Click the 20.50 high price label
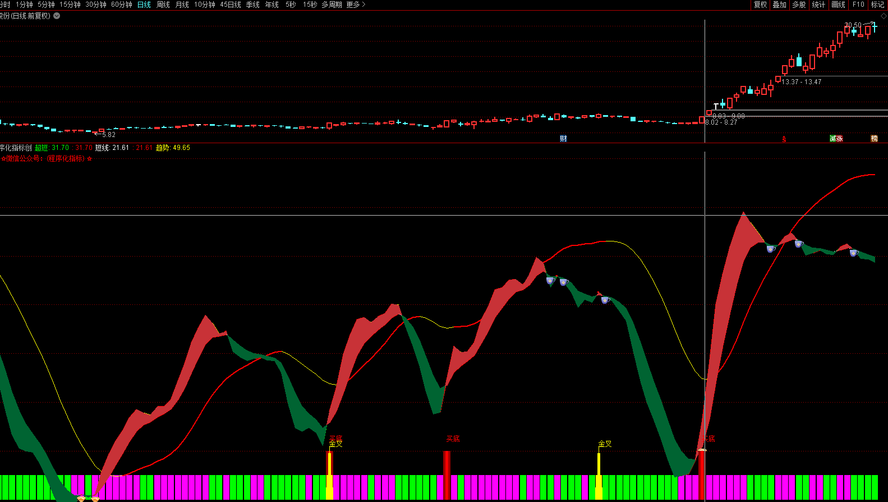 tap(853, 25)
